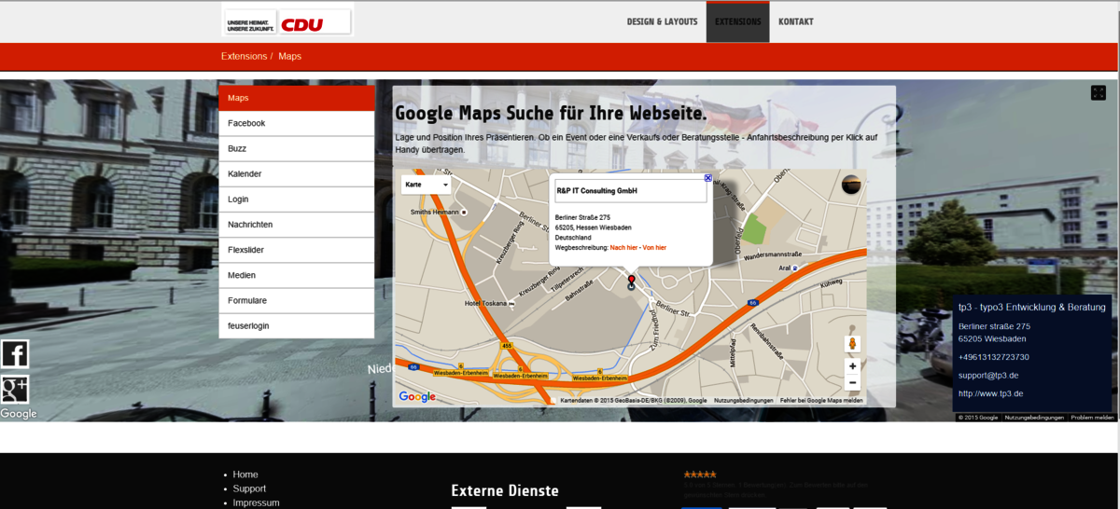Click the 'Nach hier' directions link

click(x=624, y=247)
